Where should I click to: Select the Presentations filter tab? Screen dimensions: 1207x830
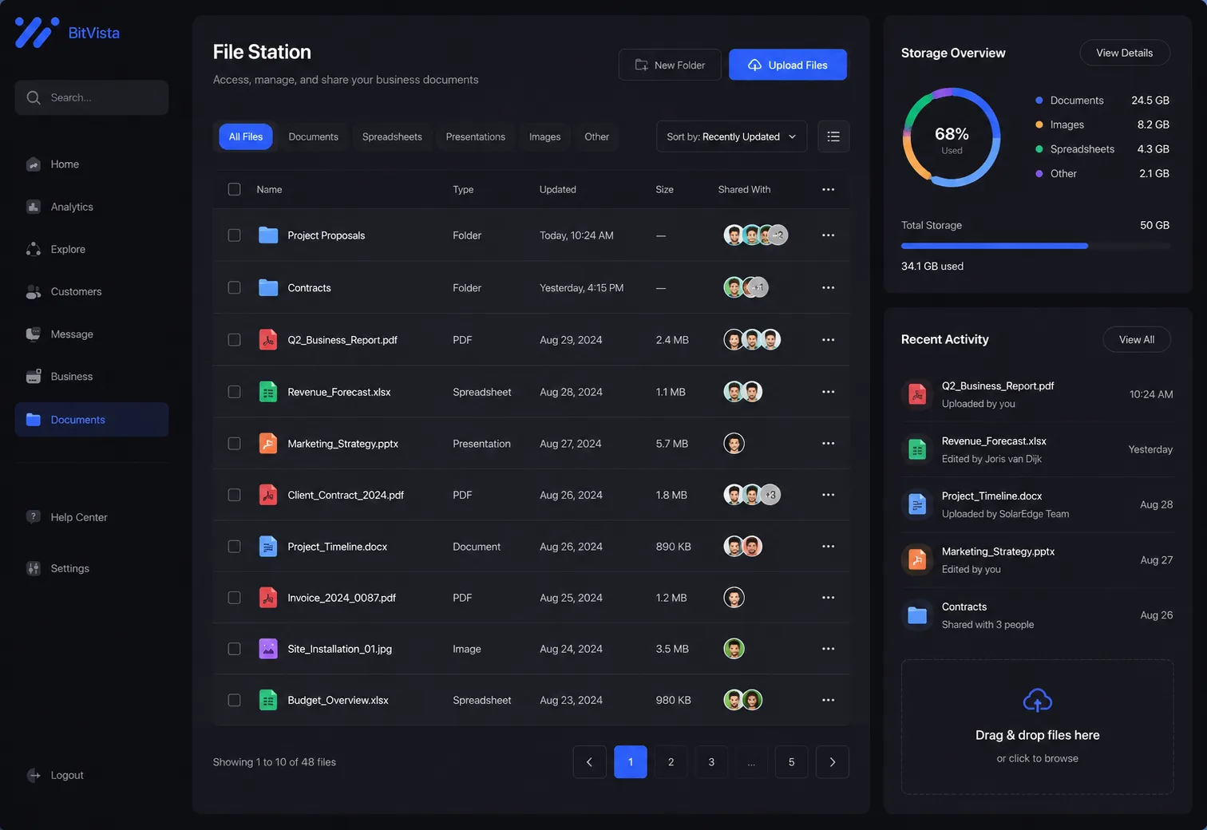coord(475,136)
